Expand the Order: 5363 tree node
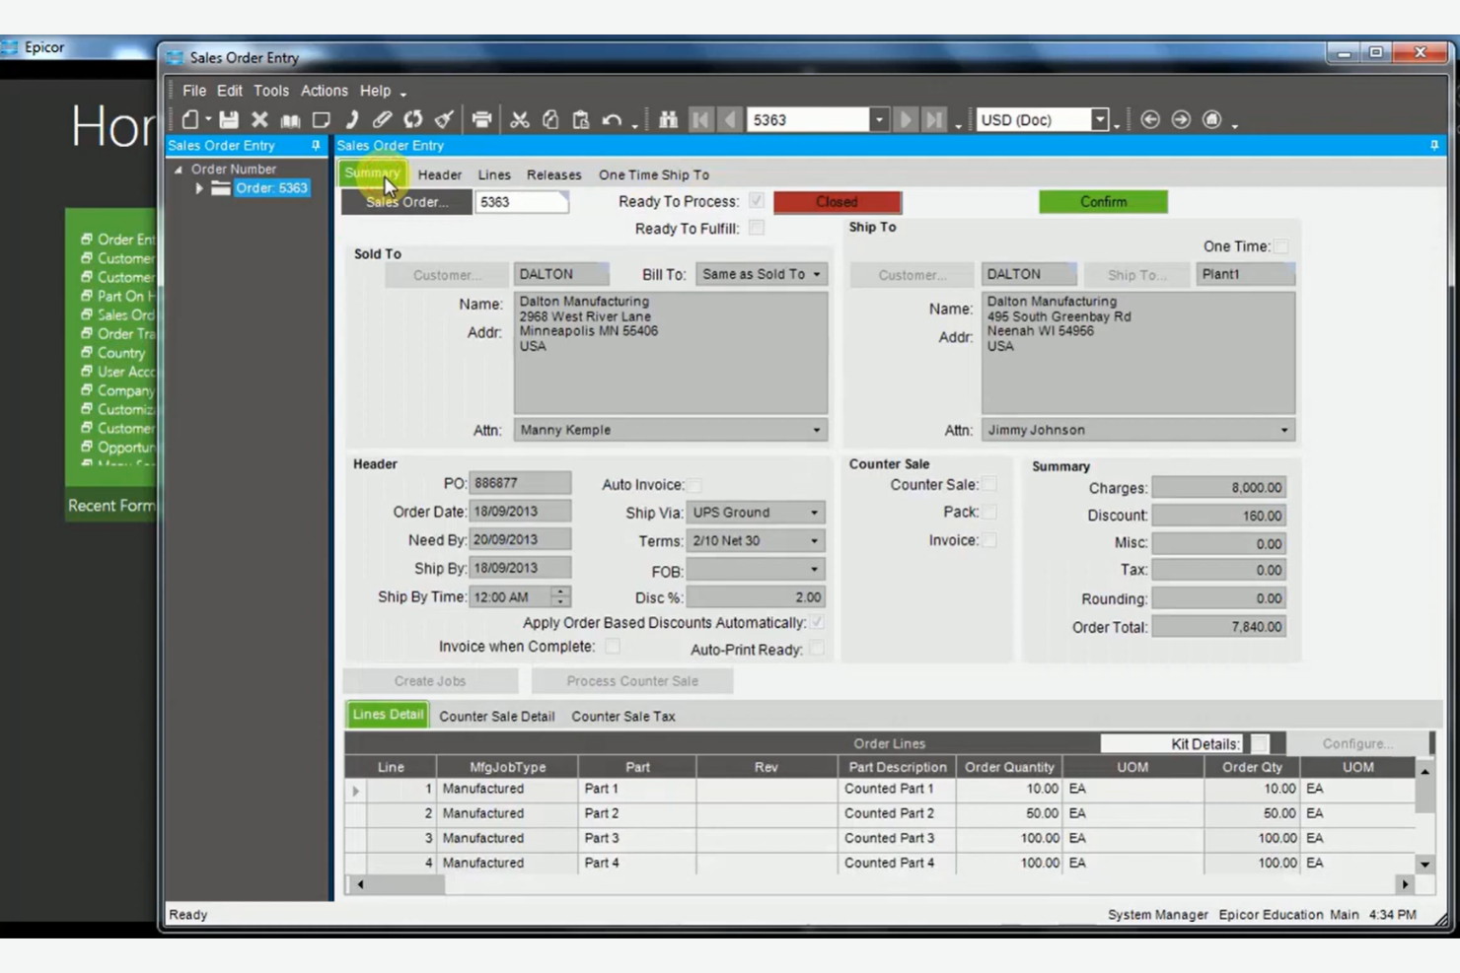The width and height of the screenshot is (1460, 973). point(197,187)
